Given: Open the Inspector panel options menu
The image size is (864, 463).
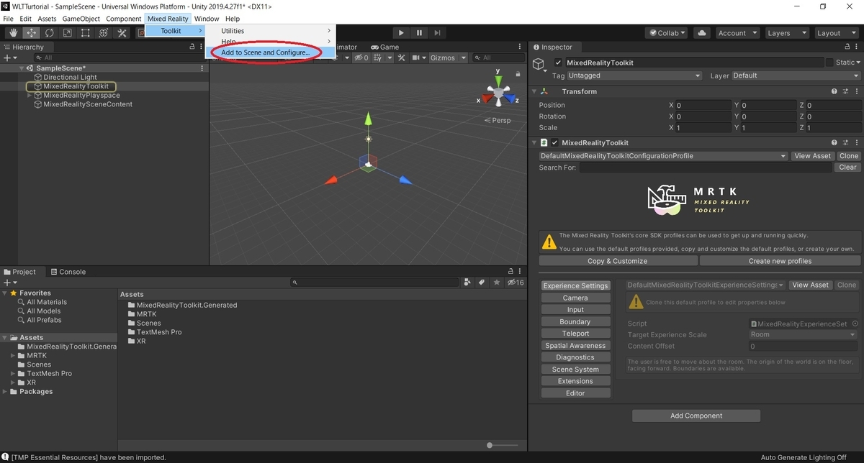Looking at the screenshot, I should pos(855,47).
